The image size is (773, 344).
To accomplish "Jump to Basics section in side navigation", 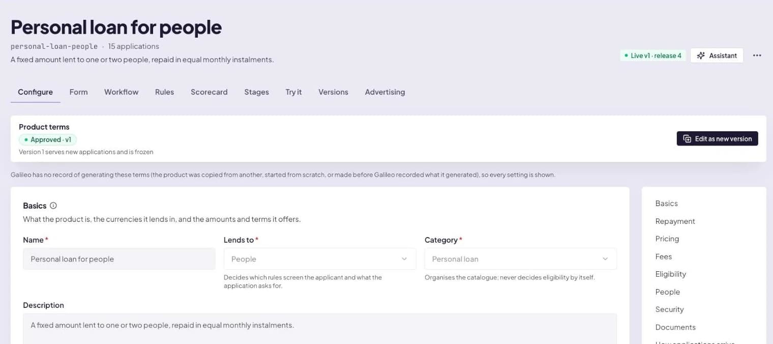I will tap(666, 204).
